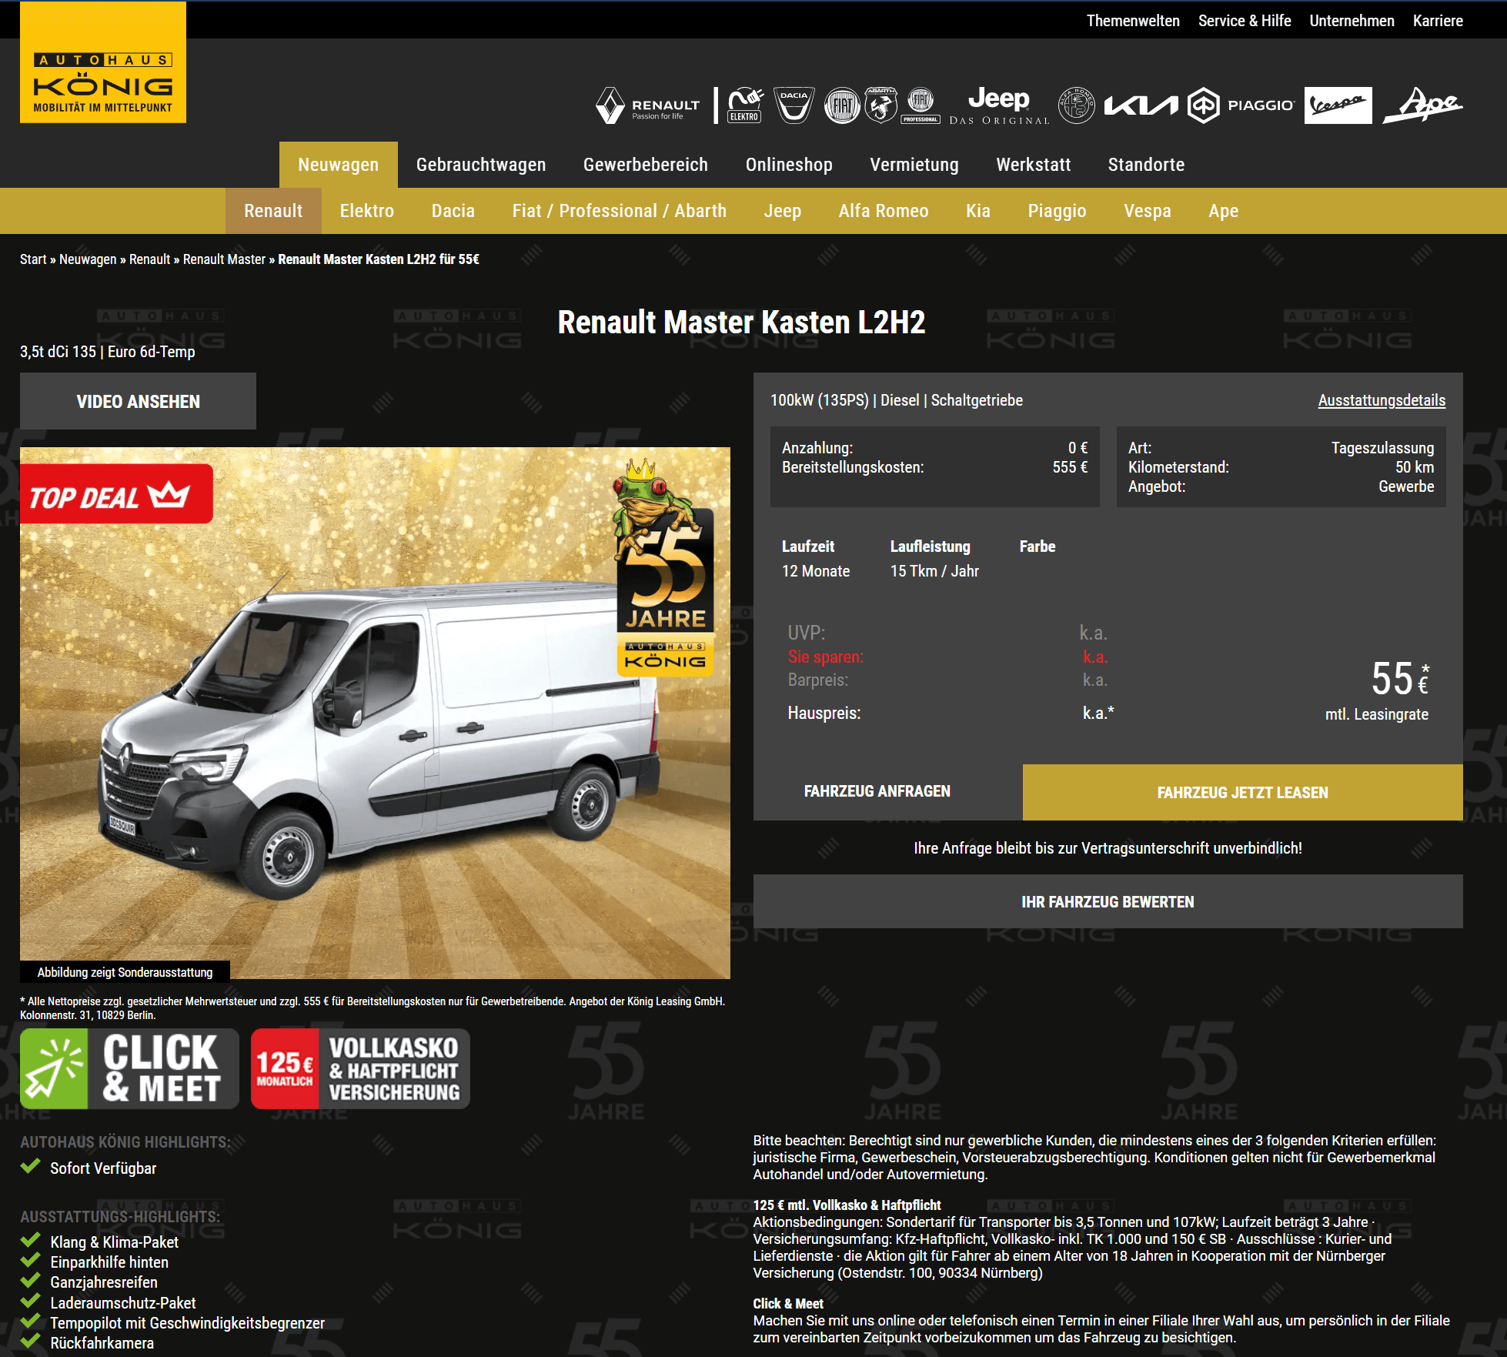The image size is (1507, 1357).
Task: Open the 55 Jahre frog anniversary badge
Action: coord(664,570)
